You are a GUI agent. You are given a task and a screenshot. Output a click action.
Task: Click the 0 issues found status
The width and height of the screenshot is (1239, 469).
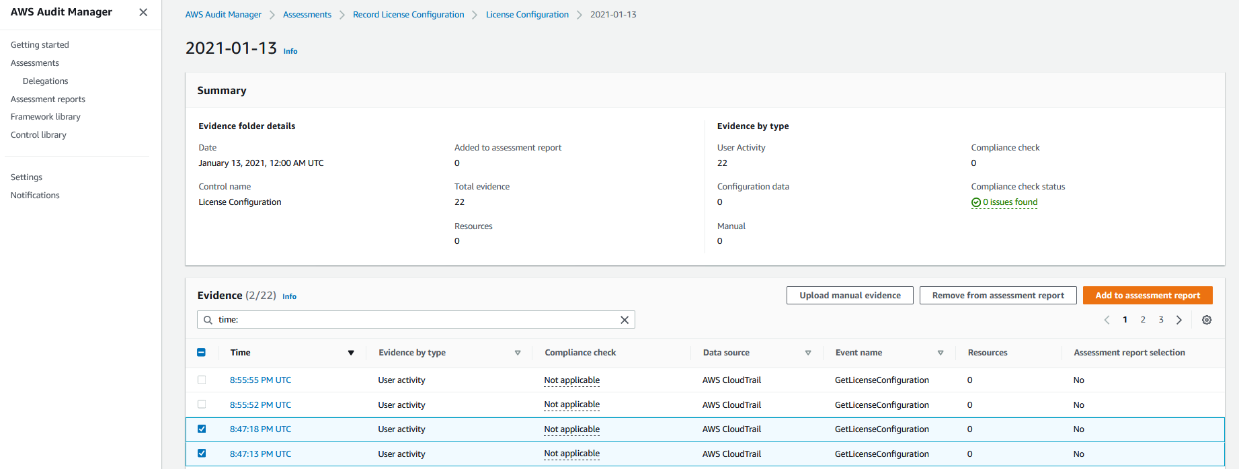point(1004,202)
